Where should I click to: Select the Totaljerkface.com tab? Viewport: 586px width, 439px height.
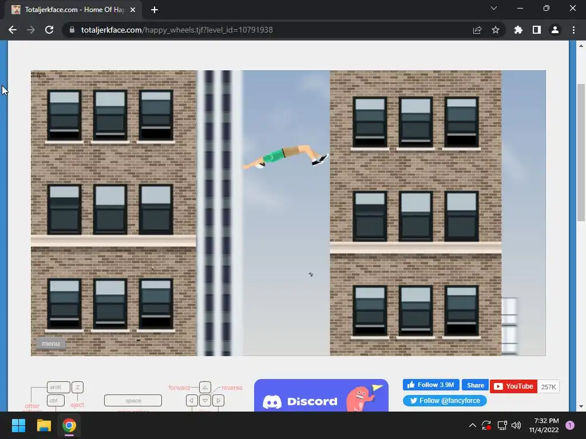click(73, 10)
